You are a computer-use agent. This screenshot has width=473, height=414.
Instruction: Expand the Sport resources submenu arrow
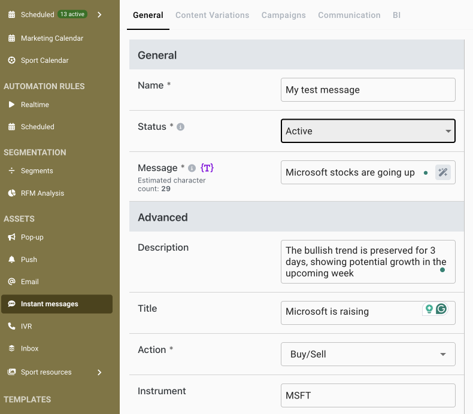[99, 372]
